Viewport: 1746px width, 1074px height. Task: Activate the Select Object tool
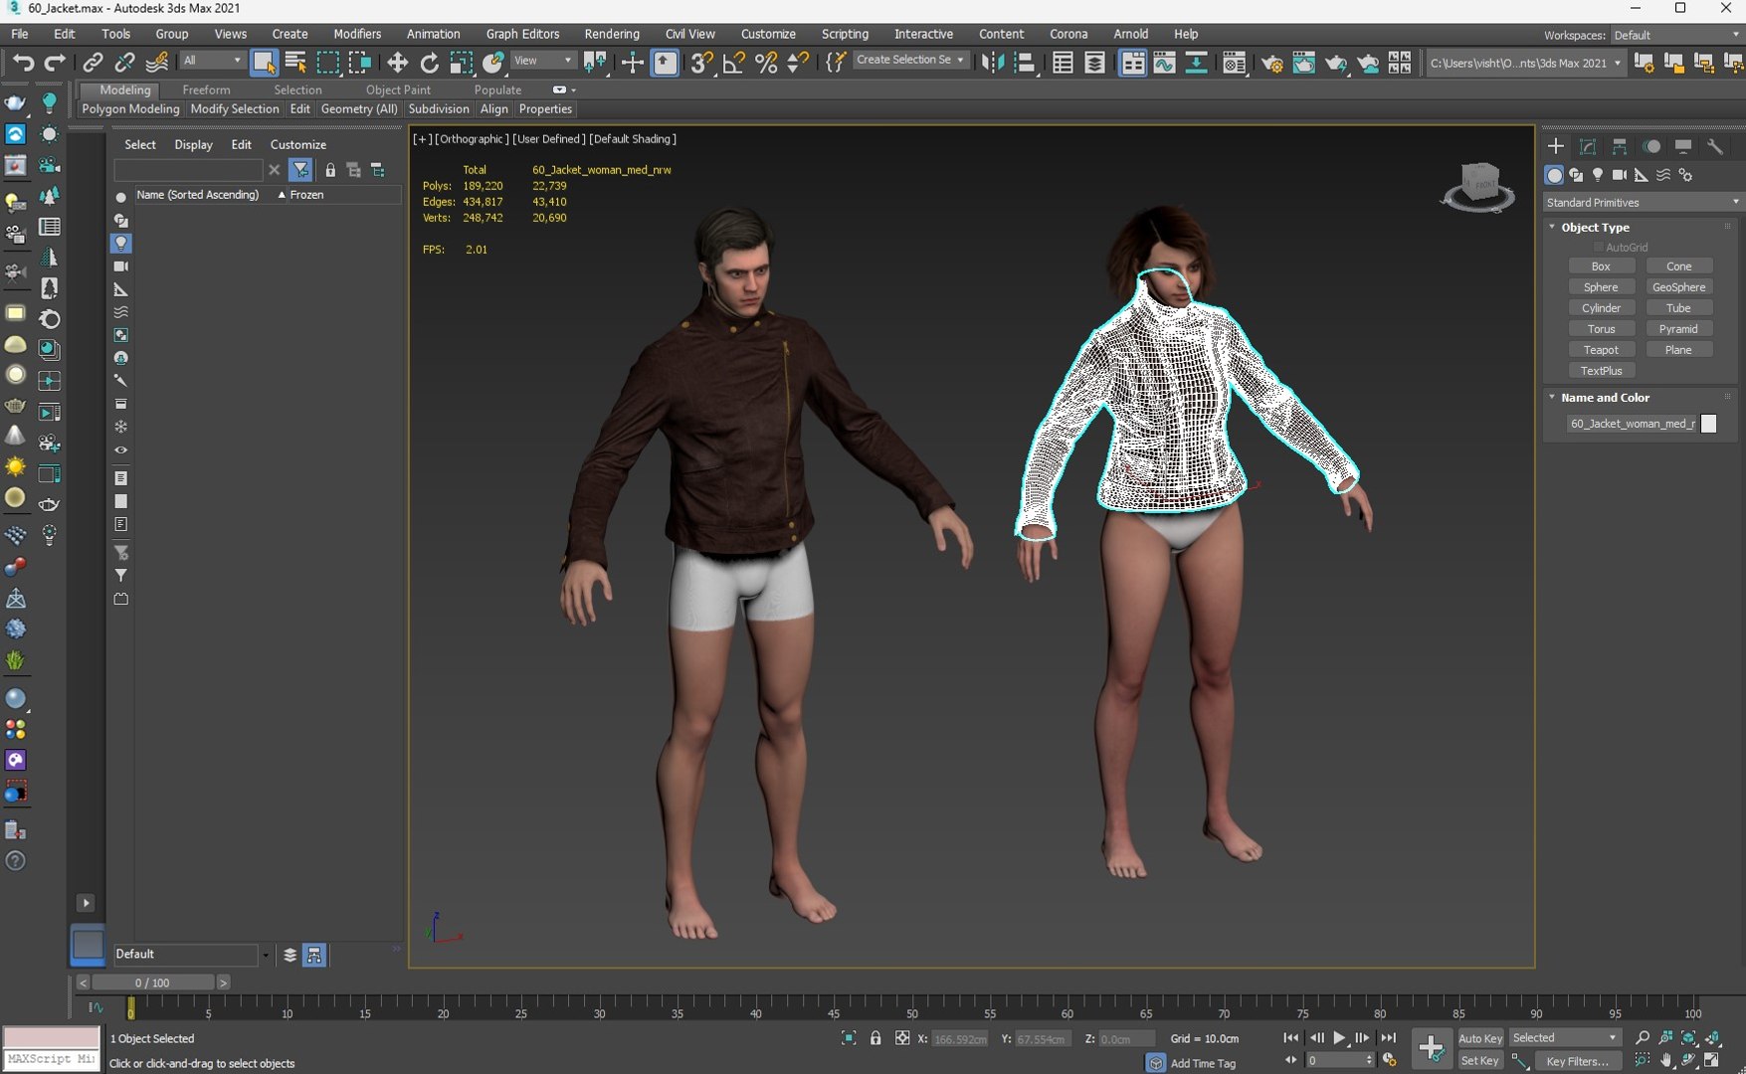point(264,63)
